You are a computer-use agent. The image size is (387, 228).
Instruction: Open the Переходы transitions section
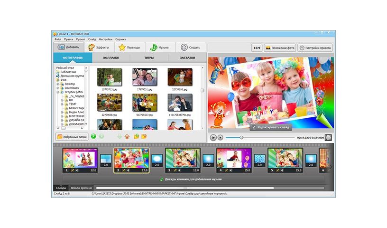[129, 47]
